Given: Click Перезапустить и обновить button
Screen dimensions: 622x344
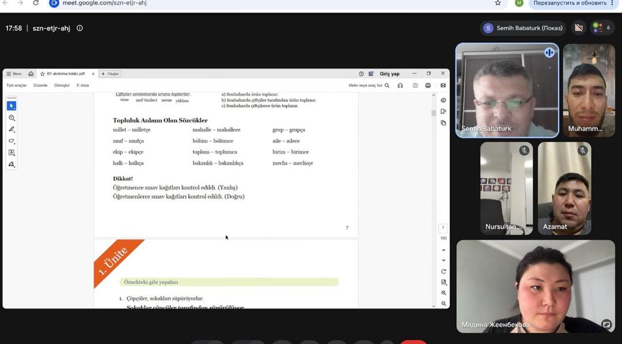Looking at the screenshot, I should coord(573,3).
